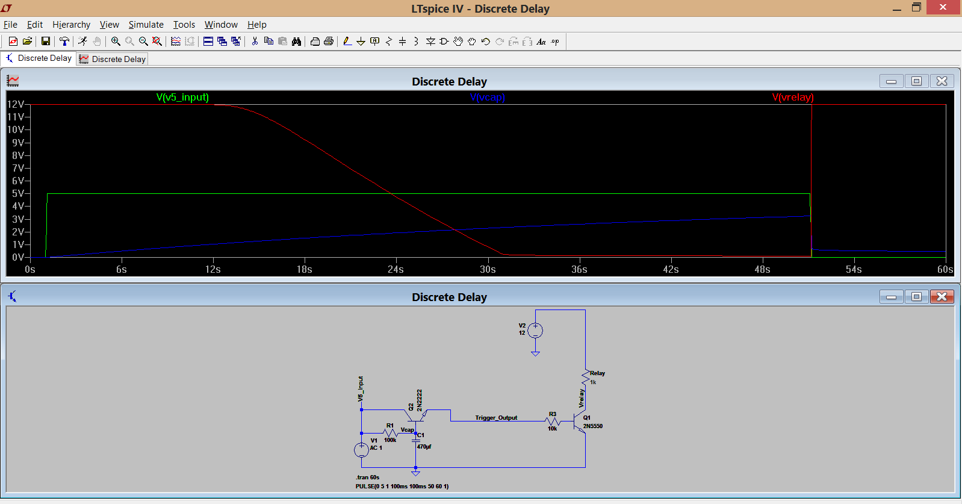Save the file with the floppy icon
The height and width of the screenshot is (504, 962).
(45, 42)
